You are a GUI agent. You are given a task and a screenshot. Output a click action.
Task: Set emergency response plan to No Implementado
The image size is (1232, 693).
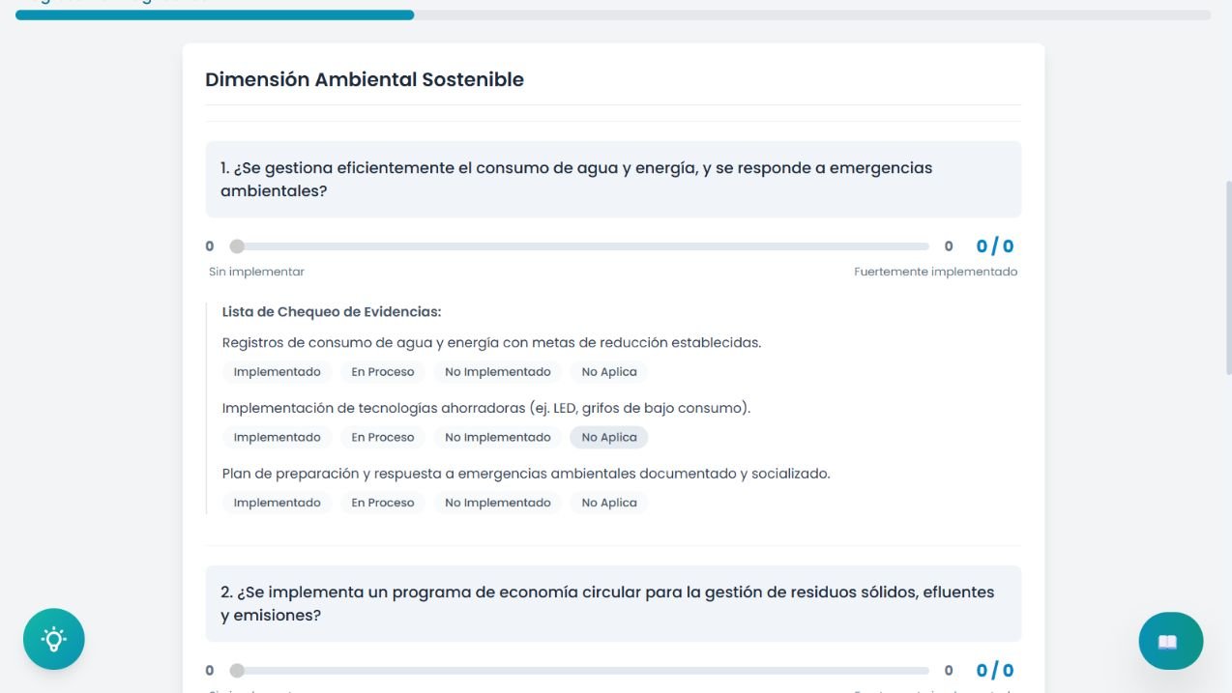click(x=498, y=503)
